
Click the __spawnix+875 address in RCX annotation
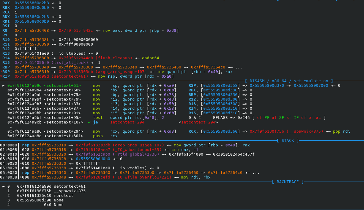287,131
